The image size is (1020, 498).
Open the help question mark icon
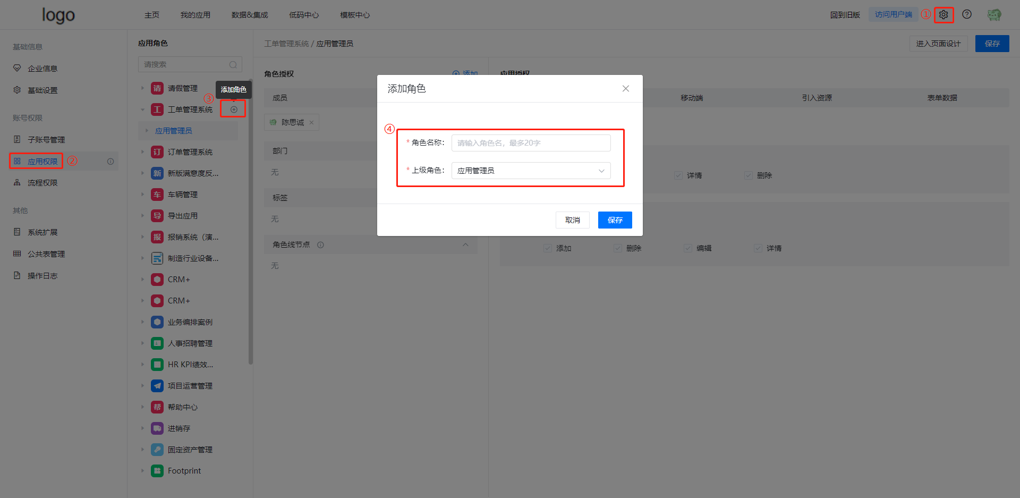pyautogui.click(x=967, y=14)
